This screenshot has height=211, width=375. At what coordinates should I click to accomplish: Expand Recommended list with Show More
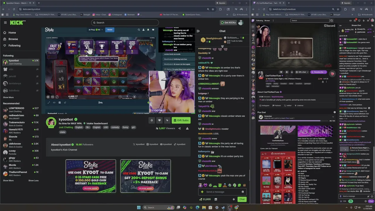click(8, 181)
